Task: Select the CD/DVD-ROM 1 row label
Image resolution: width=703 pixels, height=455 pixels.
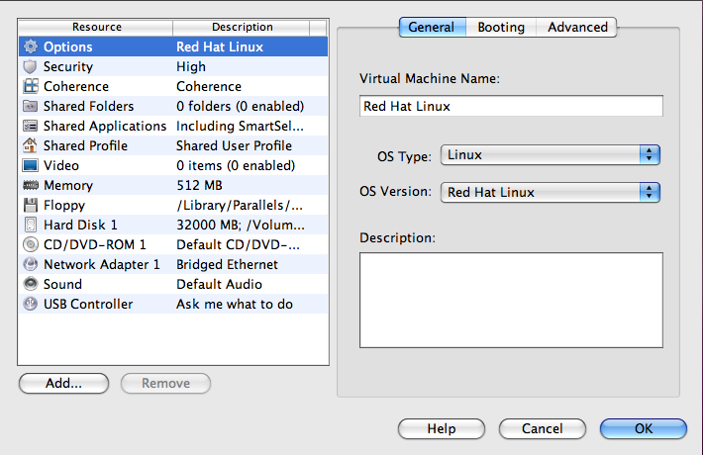Action: tap(95, 244)
